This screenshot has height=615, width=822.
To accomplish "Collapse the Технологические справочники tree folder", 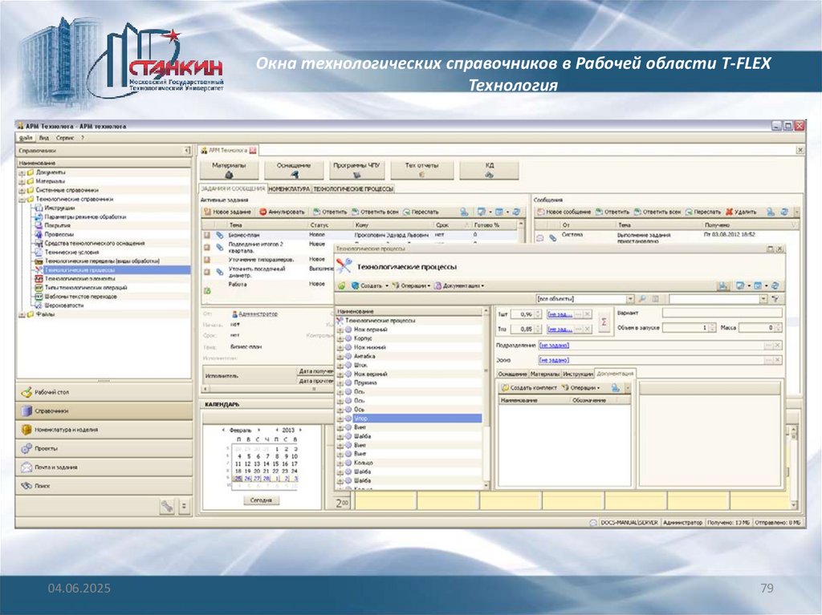I will click(x=22, y=199).
